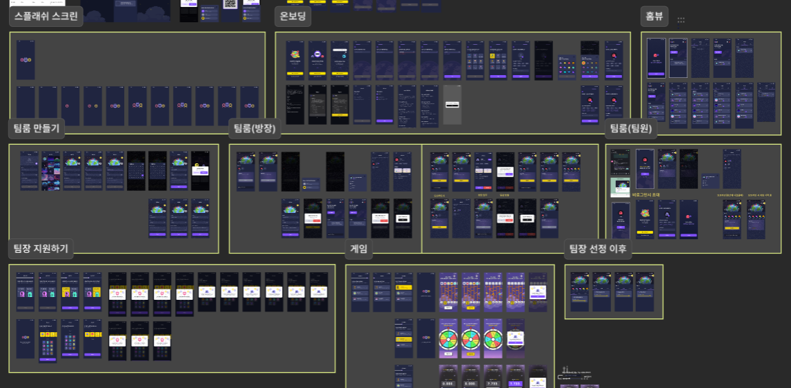Viewport: 791px width, 388px height.
Task: Select the gray frame in 온보딩 section
Action: (452, 105)
